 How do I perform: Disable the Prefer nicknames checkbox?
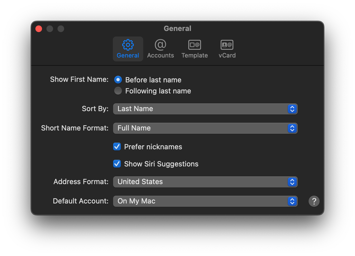(x=117, y=147)
